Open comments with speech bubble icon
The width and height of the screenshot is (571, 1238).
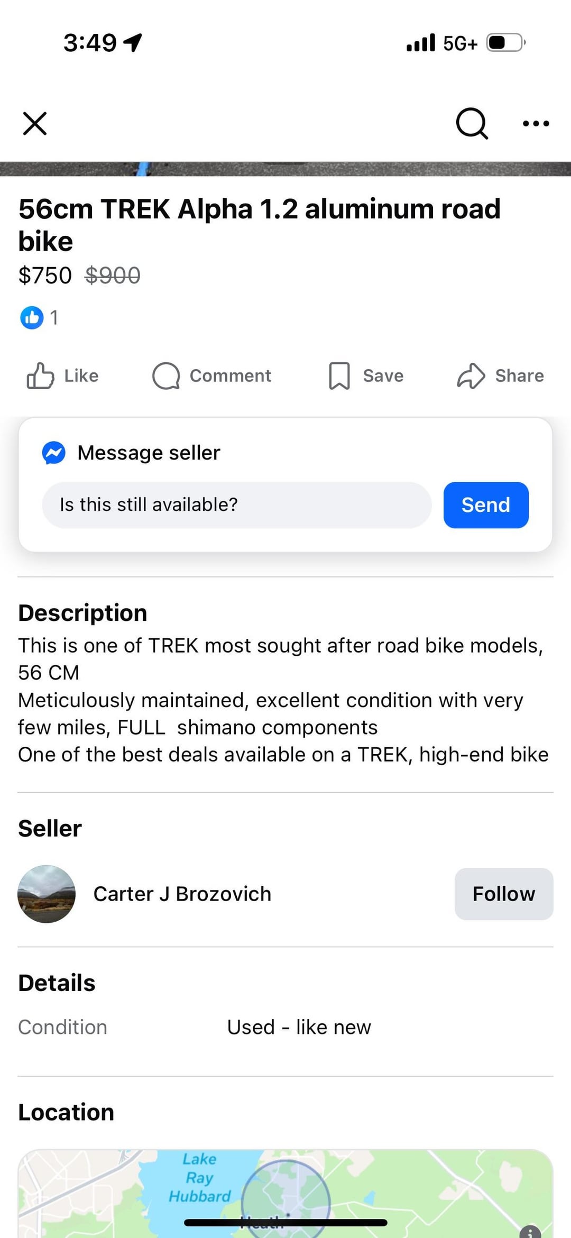[x=166, y=375]
